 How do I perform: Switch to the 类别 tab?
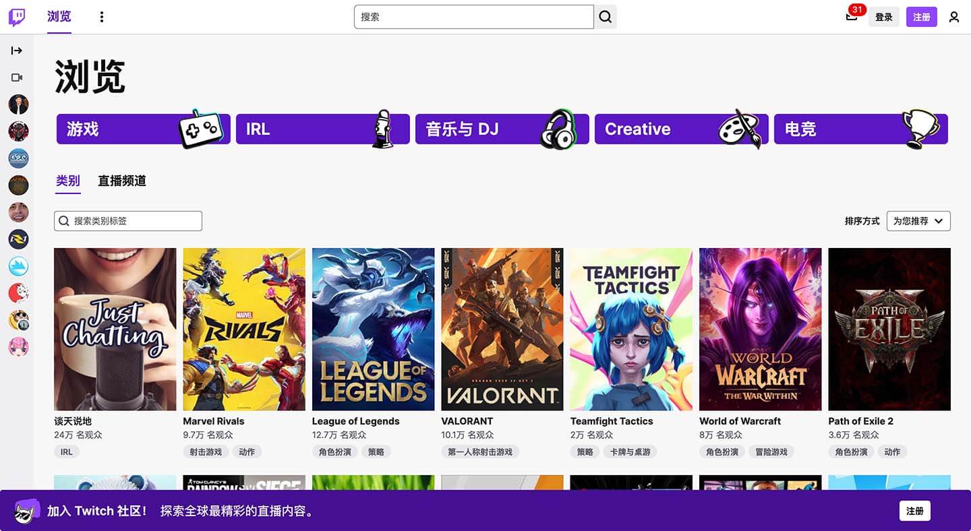click(68, 181)
